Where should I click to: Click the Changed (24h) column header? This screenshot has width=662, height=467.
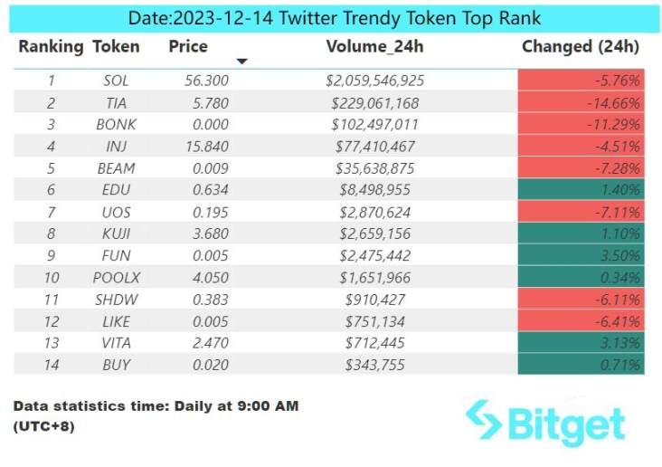[x=581, y=46]
